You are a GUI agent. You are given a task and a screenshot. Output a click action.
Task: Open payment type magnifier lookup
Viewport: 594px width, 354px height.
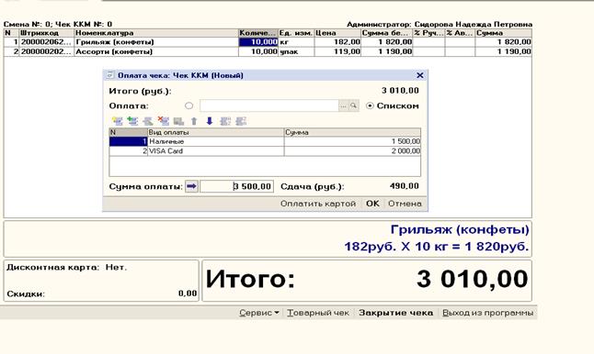(353, 105)
